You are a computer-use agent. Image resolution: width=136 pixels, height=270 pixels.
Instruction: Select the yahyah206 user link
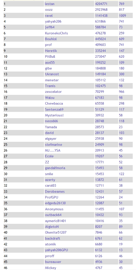(53, 21)
